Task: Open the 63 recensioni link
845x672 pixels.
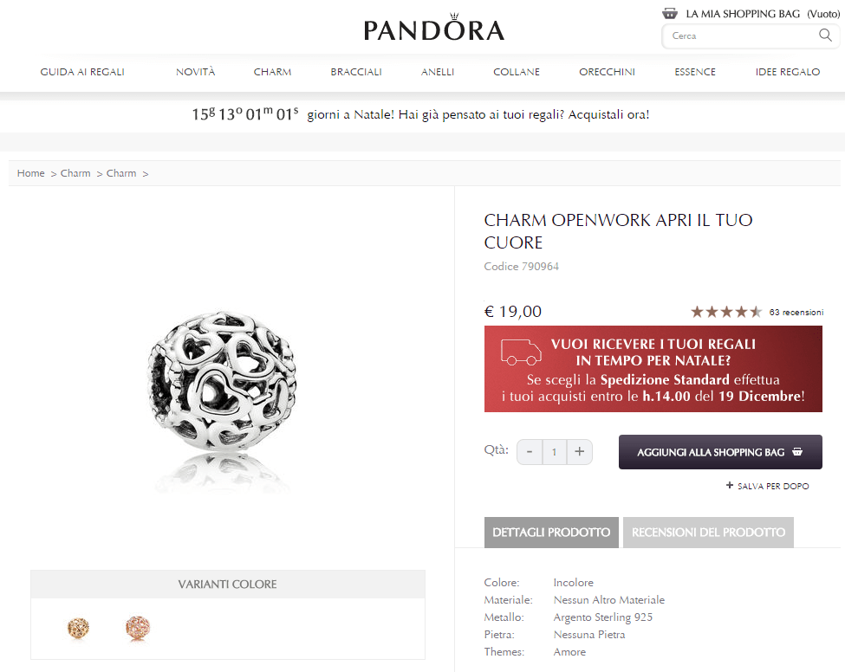Action: (x=796, y=312)
